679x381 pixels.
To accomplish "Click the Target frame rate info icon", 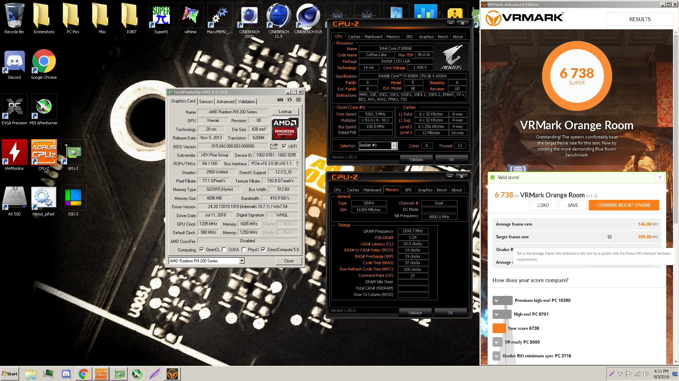I will coord(610,237).
